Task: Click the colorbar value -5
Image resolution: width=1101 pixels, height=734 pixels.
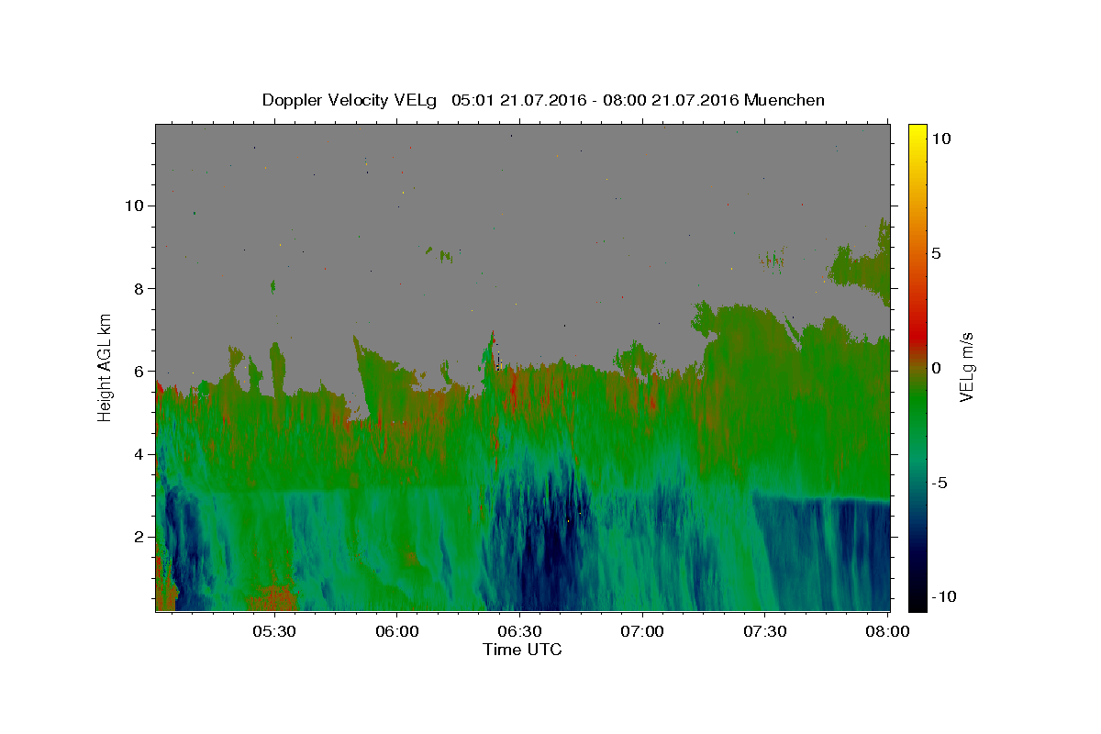Action: click(x=939, y=483)
